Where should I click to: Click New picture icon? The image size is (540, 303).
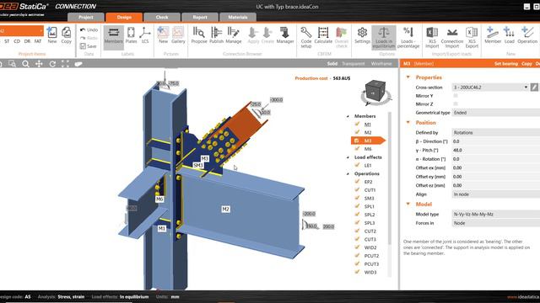[163, 35]
